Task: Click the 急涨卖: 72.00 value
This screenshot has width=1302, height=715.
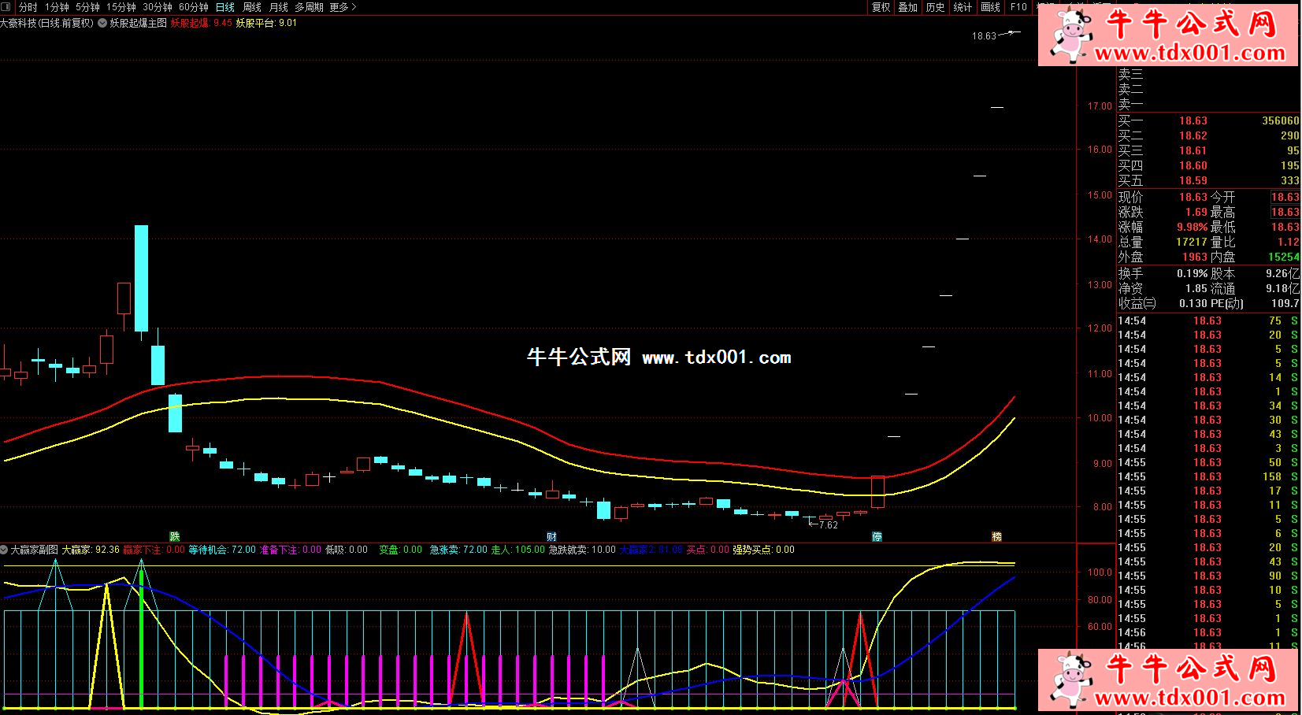Action: (458, 550)
